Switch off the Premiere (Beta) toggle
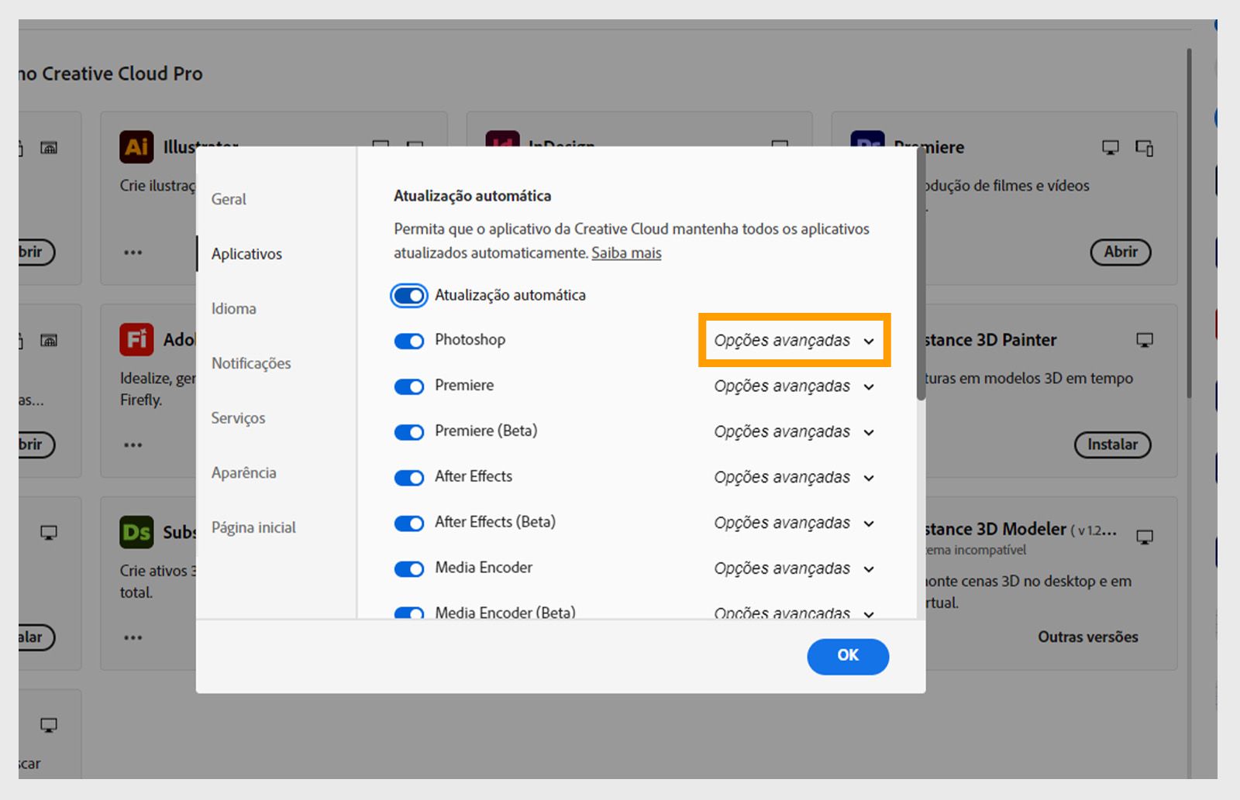This screenshot has width=1240, height=800. (409, 432)
